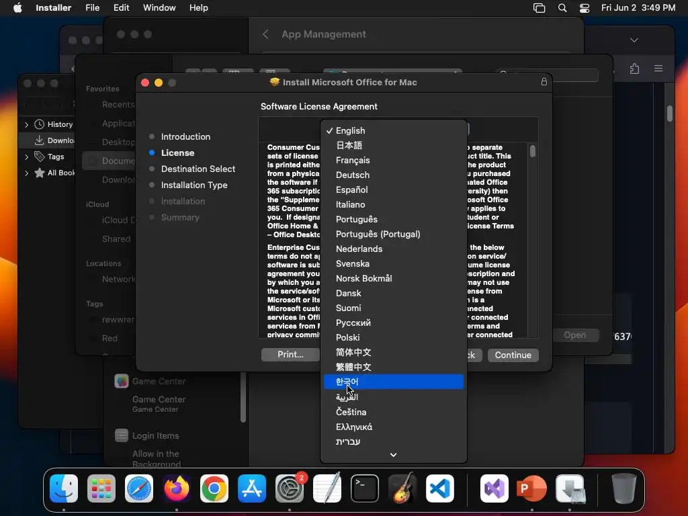
Task: Open Terminal from the Dock
Action: tap(365, 488)
